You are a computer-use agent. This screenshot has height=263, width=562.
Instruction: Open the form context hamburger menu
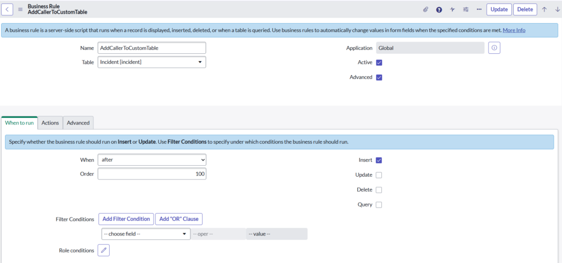pyautogui.click(x=20, y=9)
